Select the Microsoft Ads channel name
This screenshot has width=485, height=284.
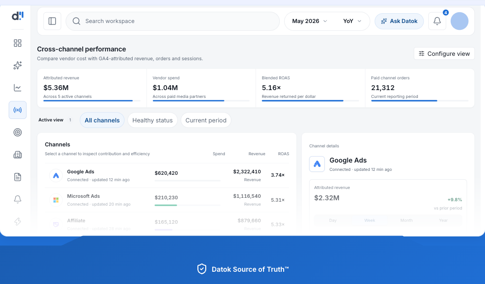click(83, 196)
